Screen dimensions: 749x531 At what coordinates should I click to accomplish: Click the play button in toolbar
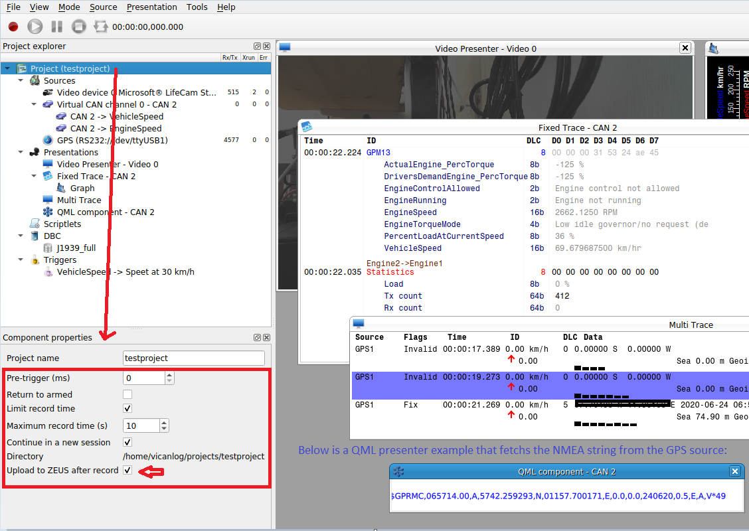tap(35, 27)
